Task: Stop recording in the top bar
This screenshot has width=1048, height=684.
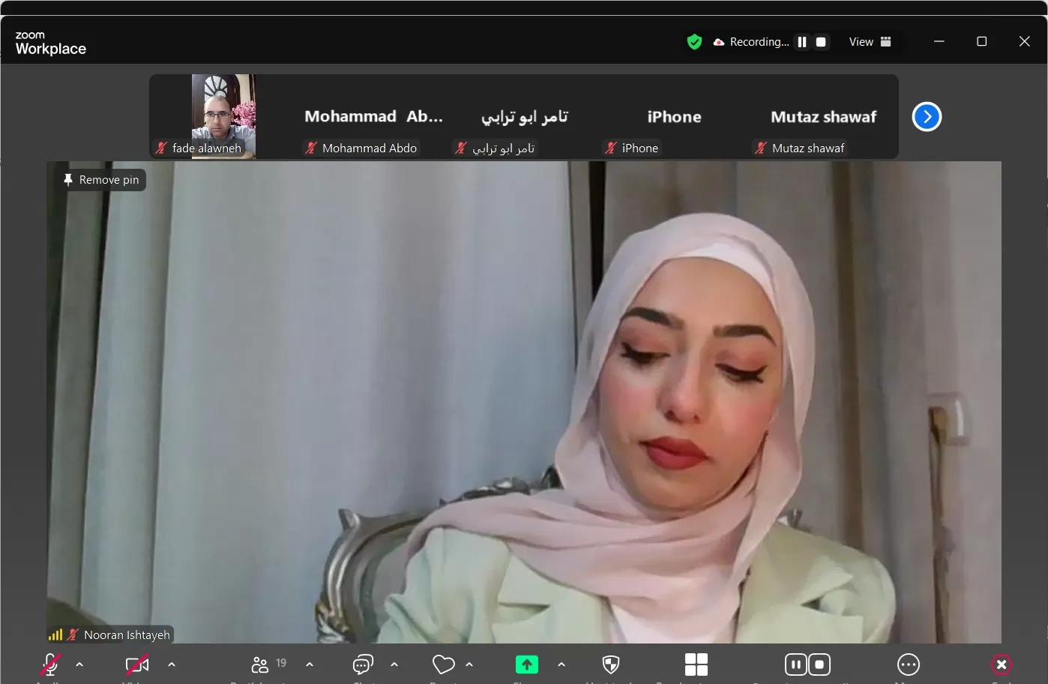Action: click(x=821, y=42)
